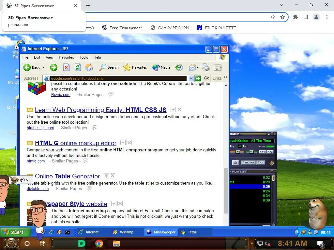The image size is (334, 250).
Task: Open Mail button dropdown arrow in IE7
Action: pos(198,68)
